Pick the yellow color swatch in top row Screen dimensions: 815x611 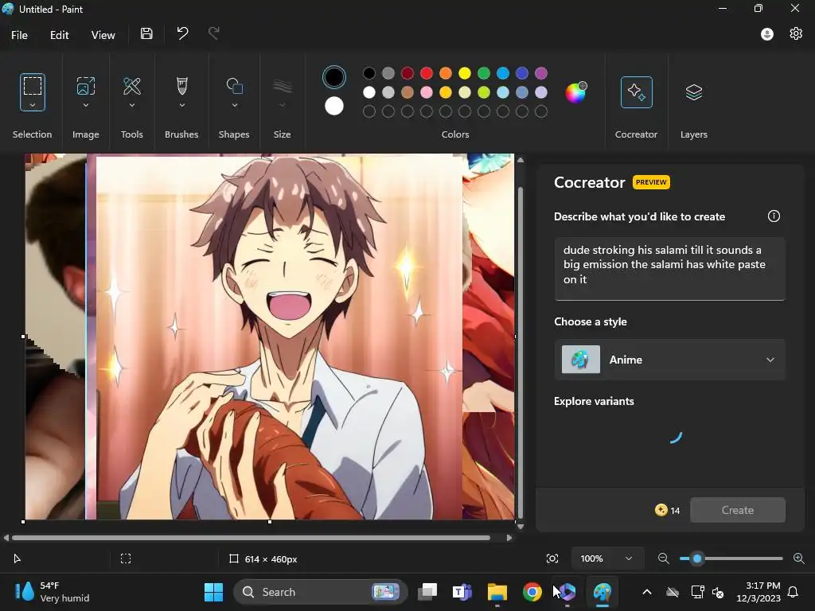click(465, 73)
